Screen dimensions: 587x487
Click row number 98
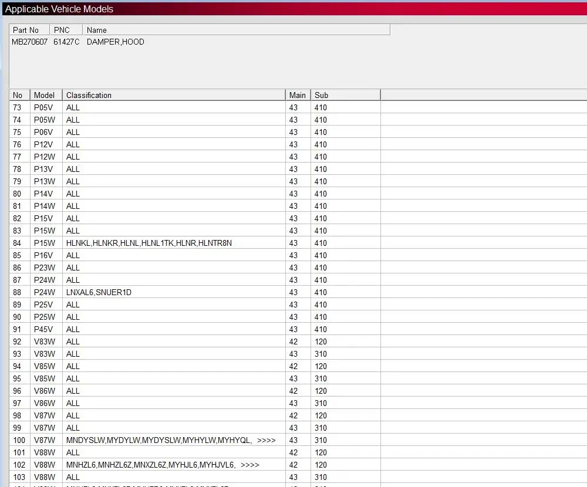tap(17, 416)
